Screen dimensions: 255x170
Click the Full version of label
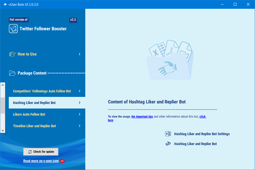click(18, 20)
